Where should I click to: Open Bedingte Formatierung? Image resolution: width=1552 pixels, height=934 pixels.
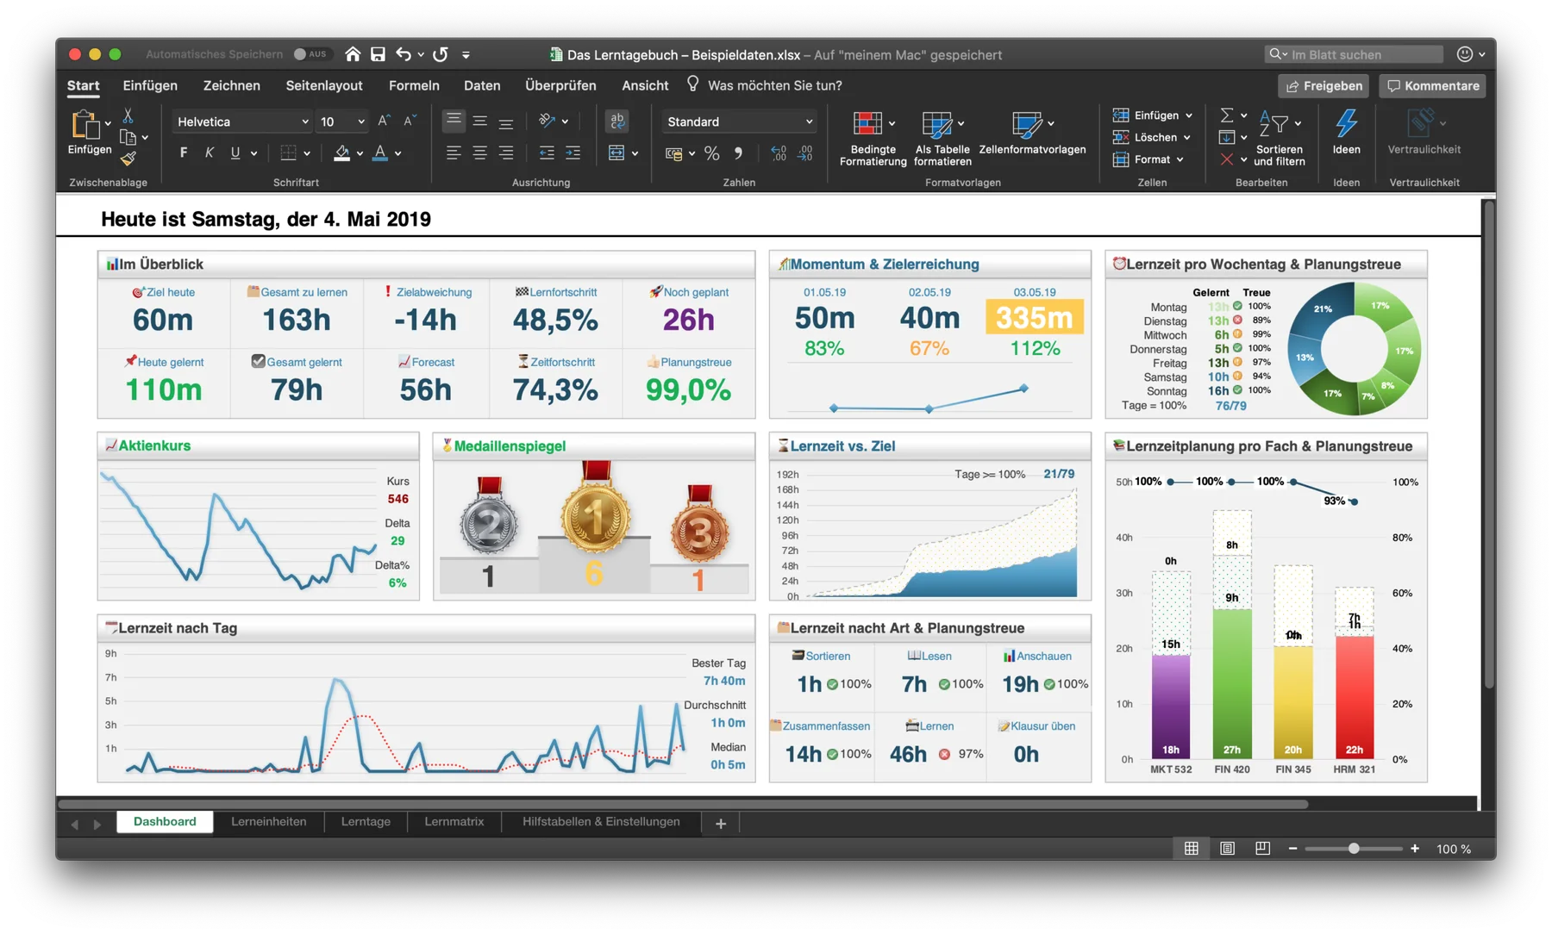point(873,138)
